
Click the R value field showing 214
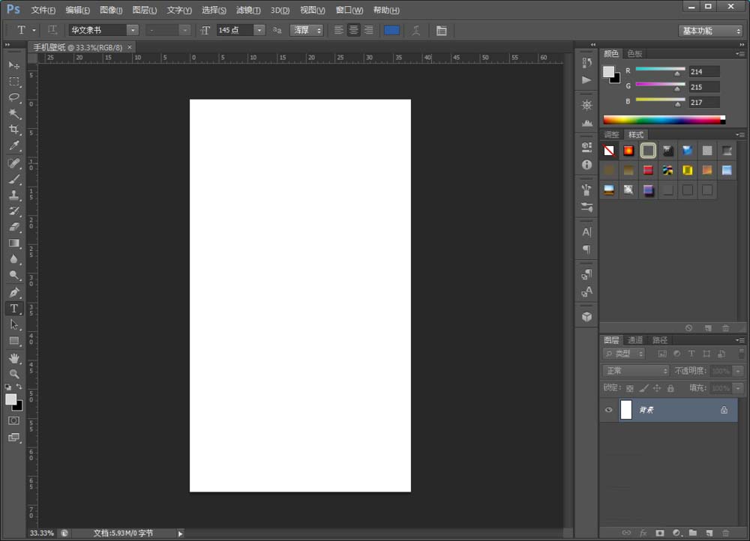pyautogui.click(x=704, y=71)
